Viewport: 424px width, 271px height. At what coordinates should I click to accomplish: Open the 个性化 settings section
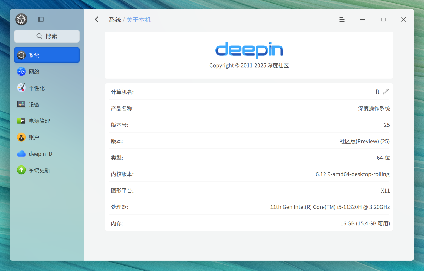47,88
